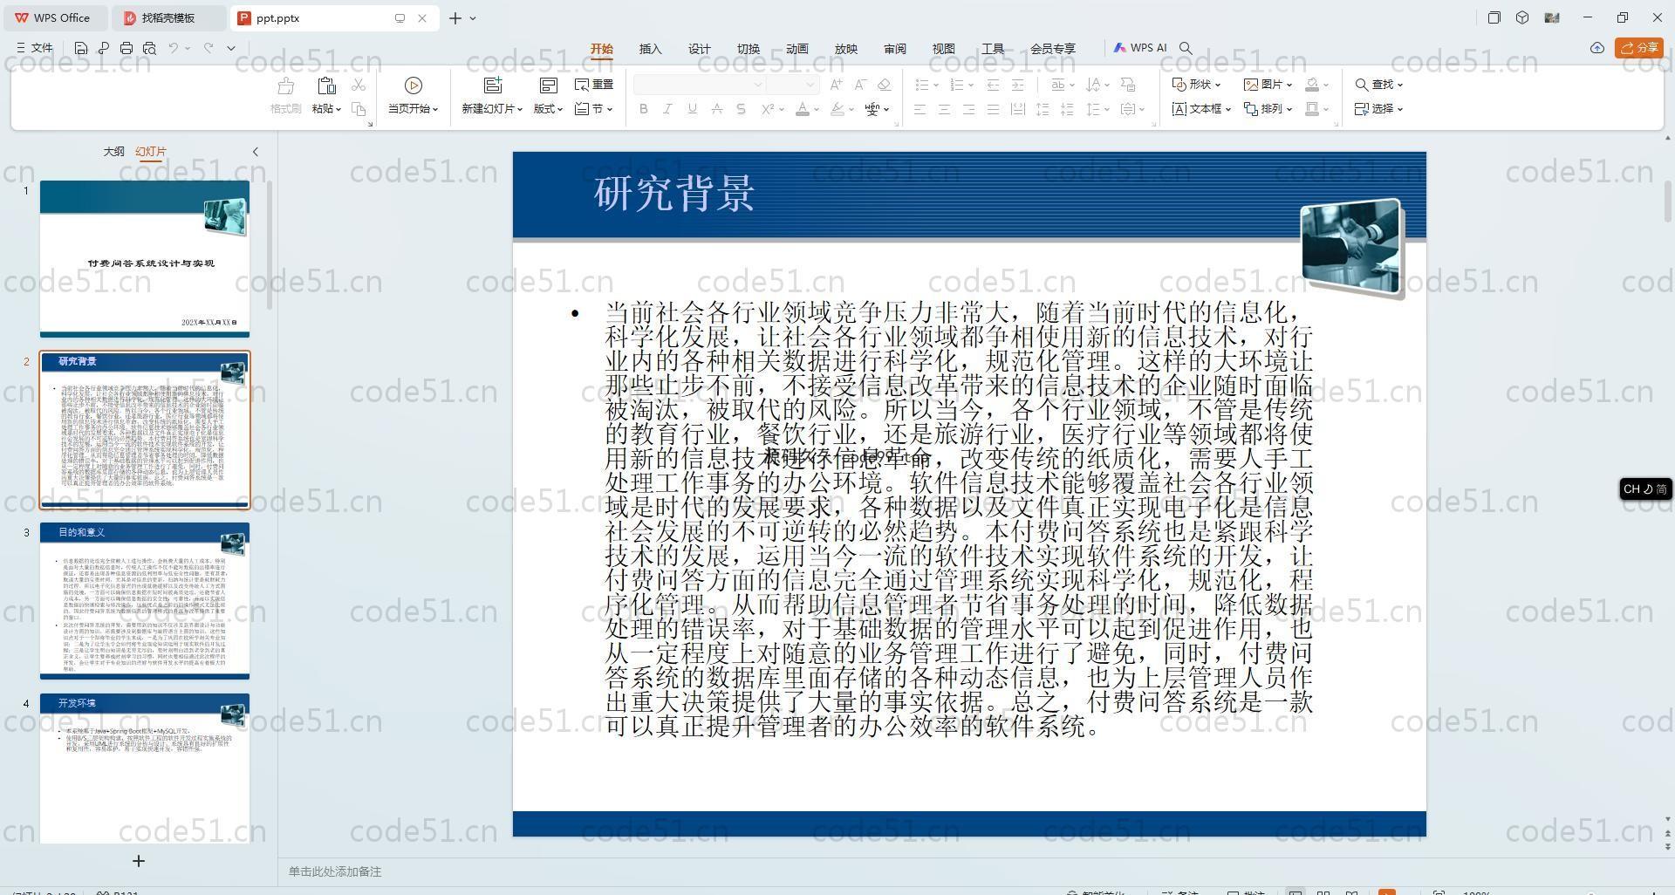
Task: Select slide 3 thumbnail 目的和意义
Action: [x=145, y=601]
